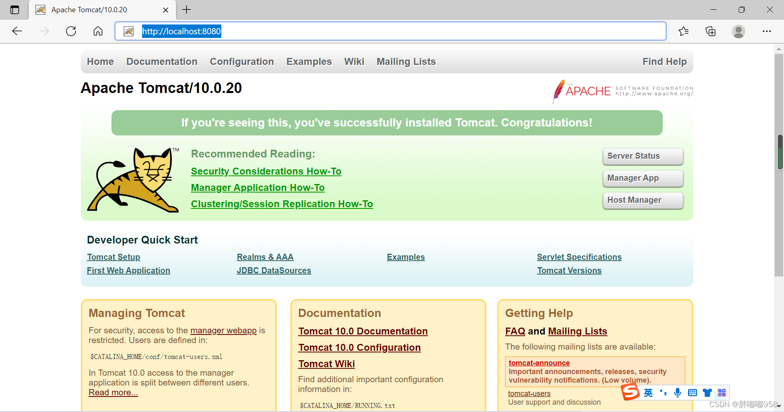Image resolution: width=784 pixels, height=412 pixels.
Task: Go back using the browser back arrow
Action: 17,31
